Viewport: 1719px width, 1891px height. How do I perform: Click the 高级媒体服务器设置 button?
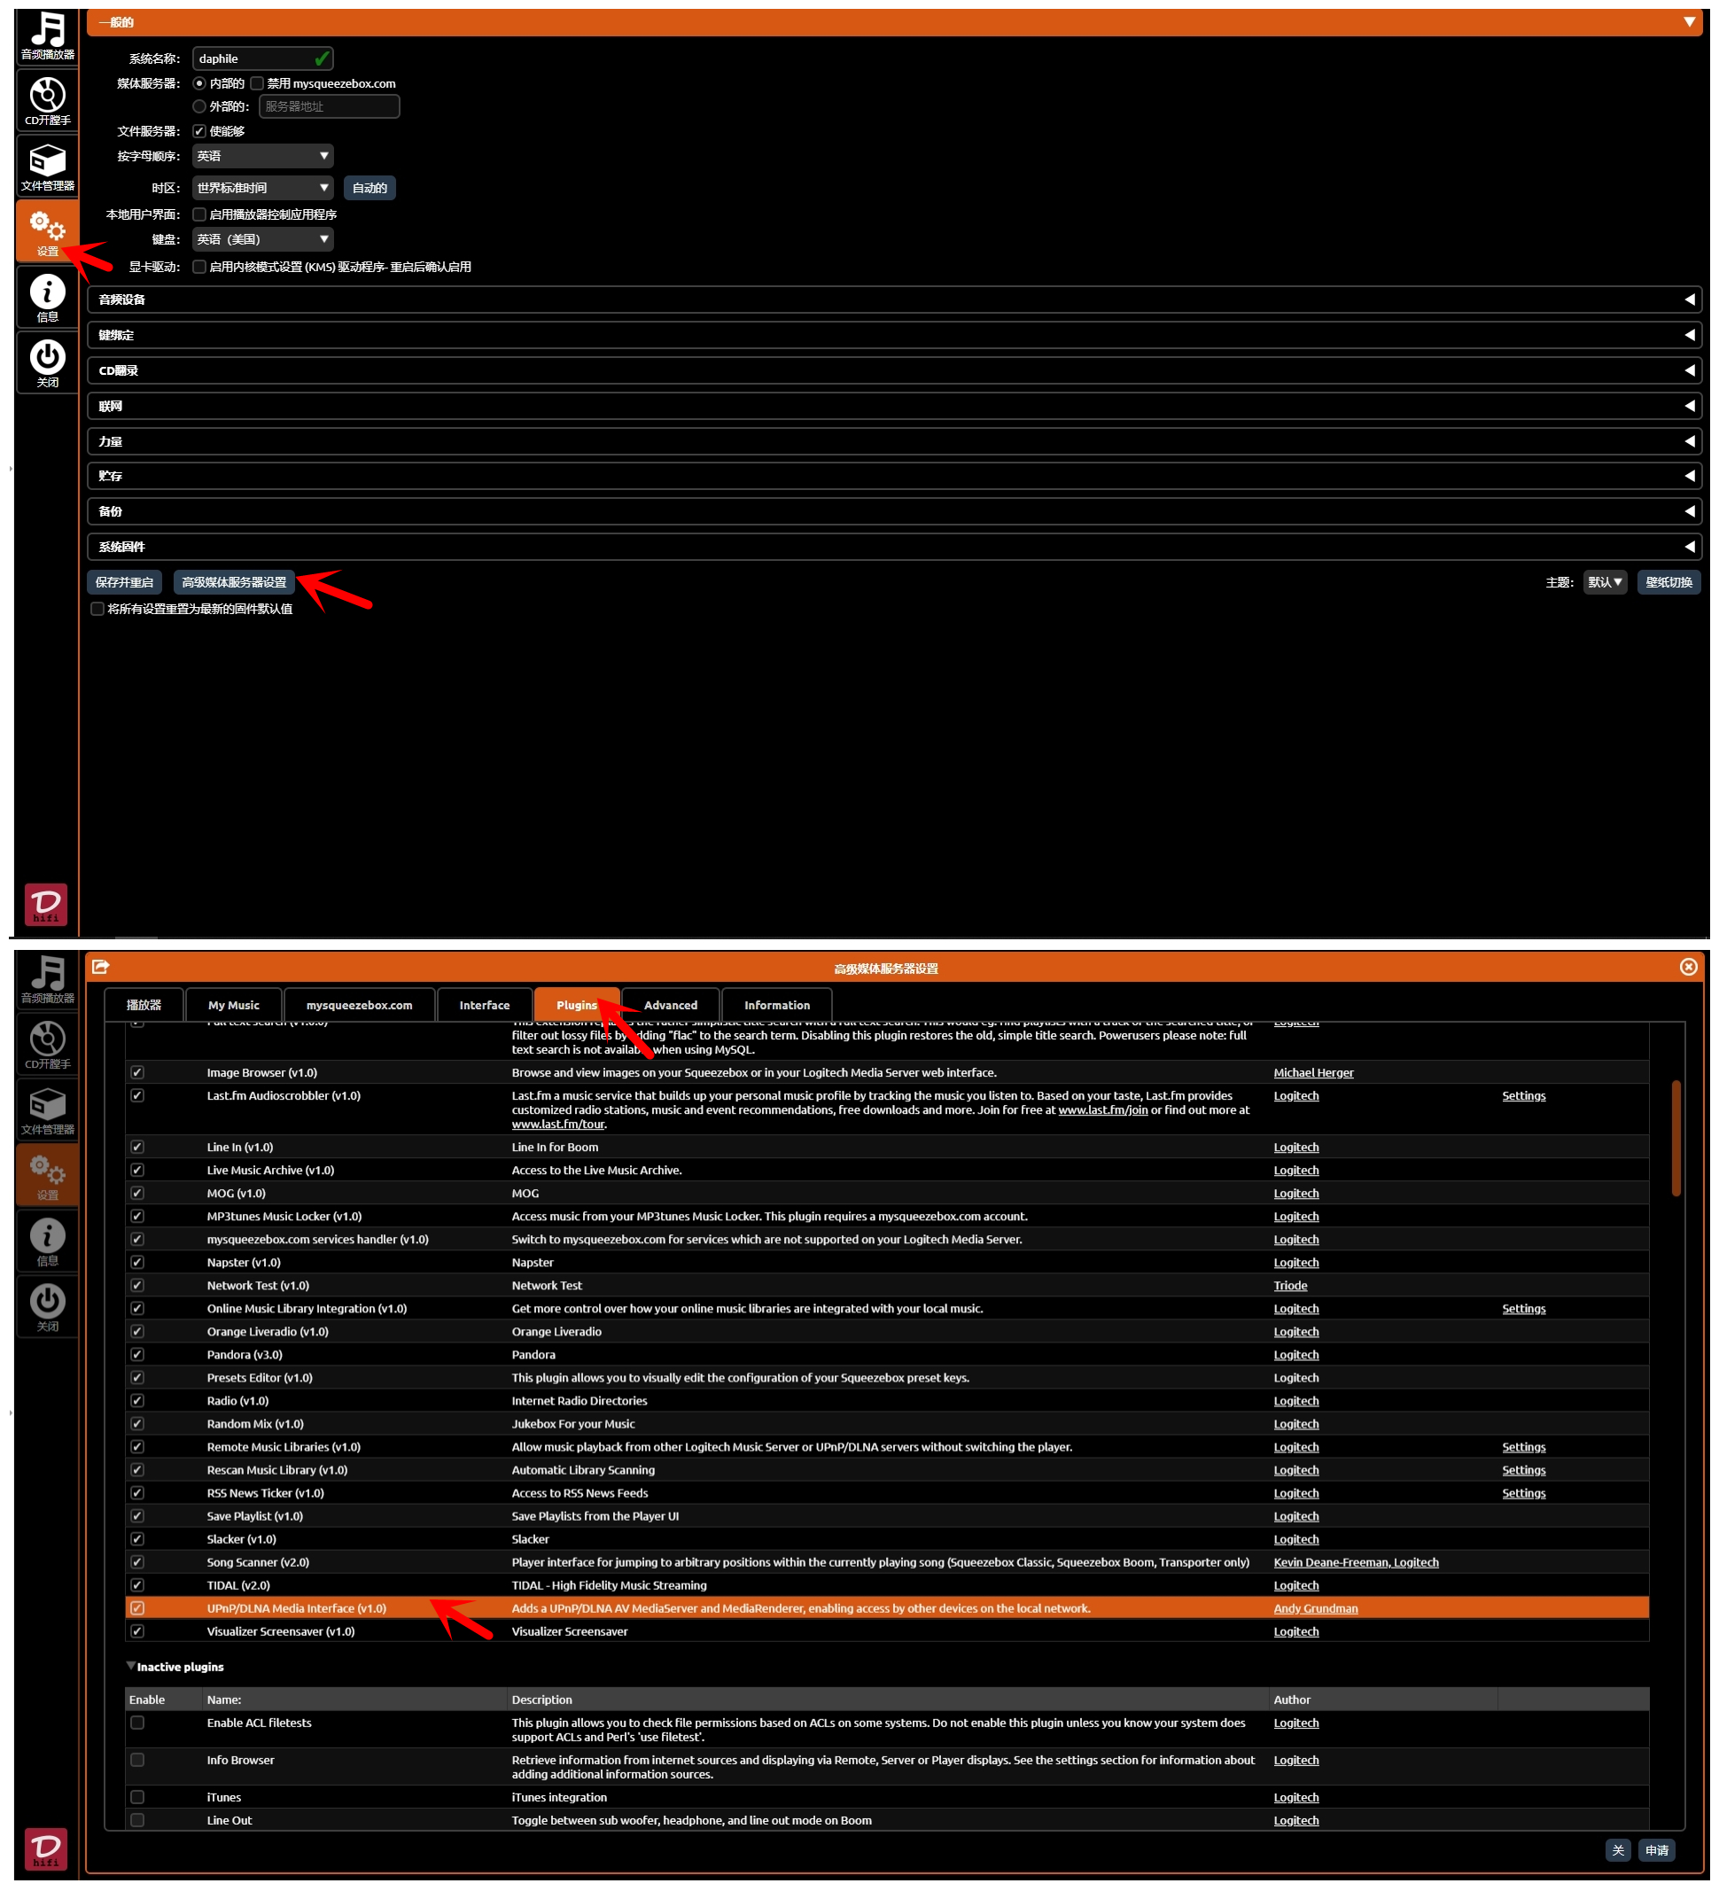coord(235,582)
